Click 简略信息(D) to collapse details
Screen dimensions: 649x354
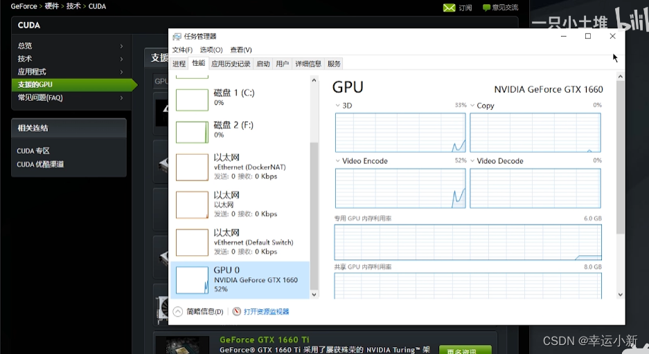(x=204, y=311)
